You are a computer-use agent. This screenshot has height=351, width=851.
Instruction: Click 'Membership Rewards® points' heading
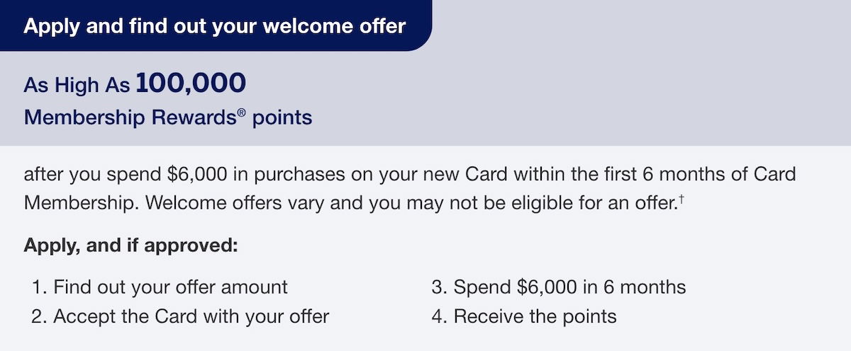point(168,117)
